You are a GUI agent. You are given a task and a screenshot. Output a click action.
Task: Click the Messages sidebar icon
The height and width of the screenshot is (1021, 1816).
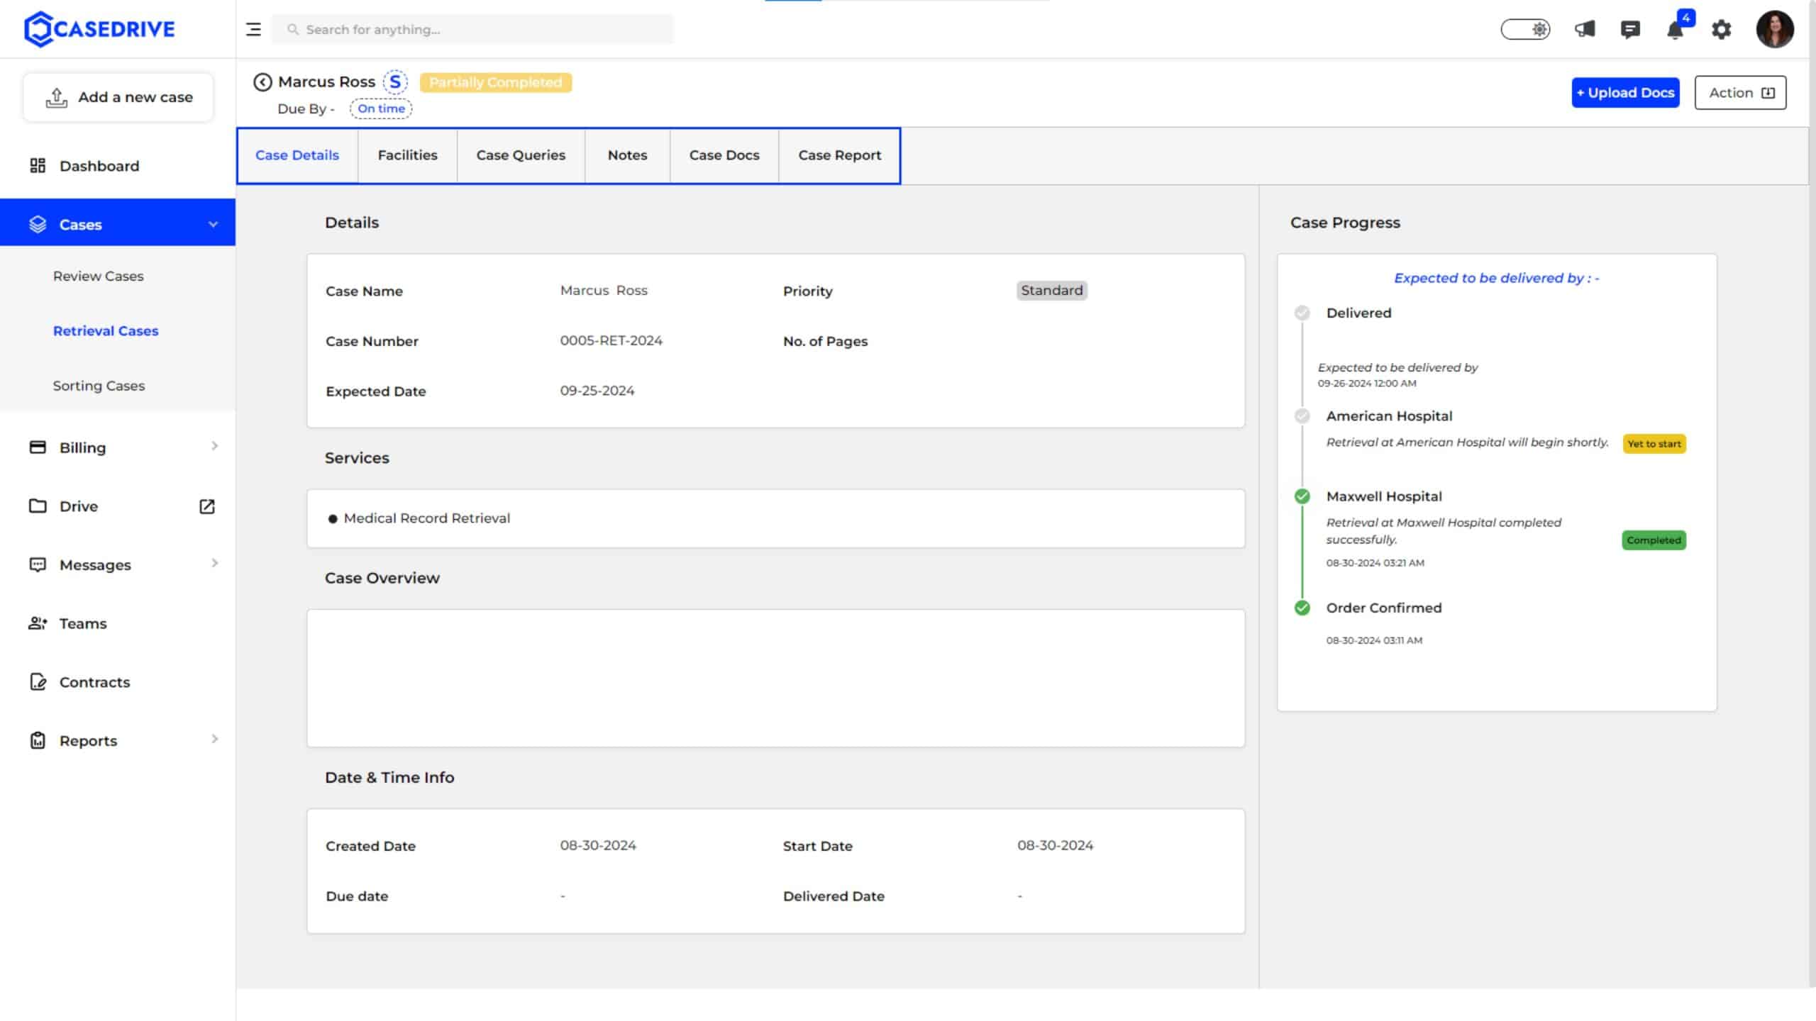38,564
